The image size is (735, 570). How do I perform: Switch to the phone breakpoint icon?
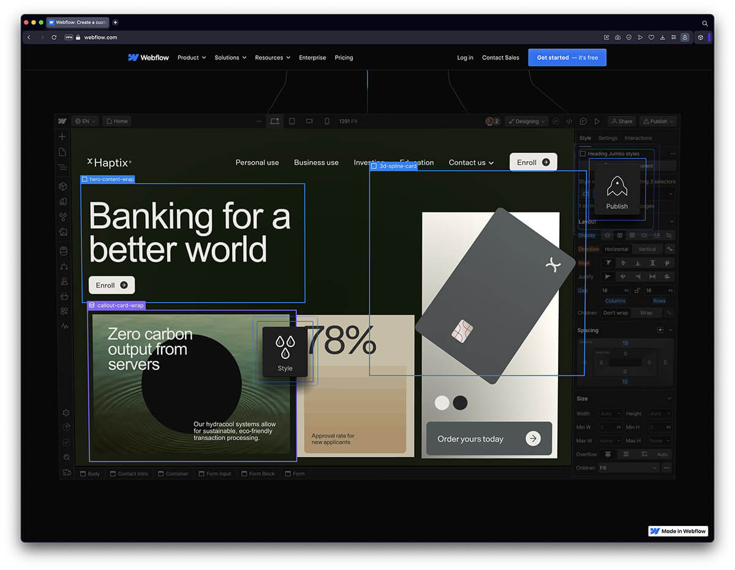point(327,121)
